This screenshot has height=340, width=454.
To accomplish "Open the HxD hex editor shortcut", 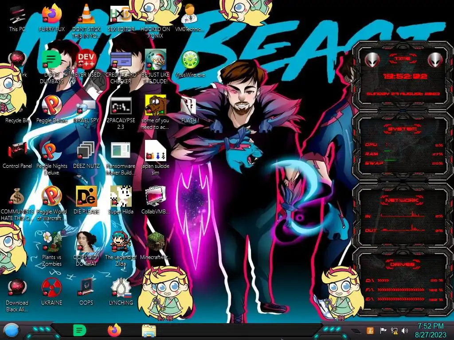I will [121, 19].
